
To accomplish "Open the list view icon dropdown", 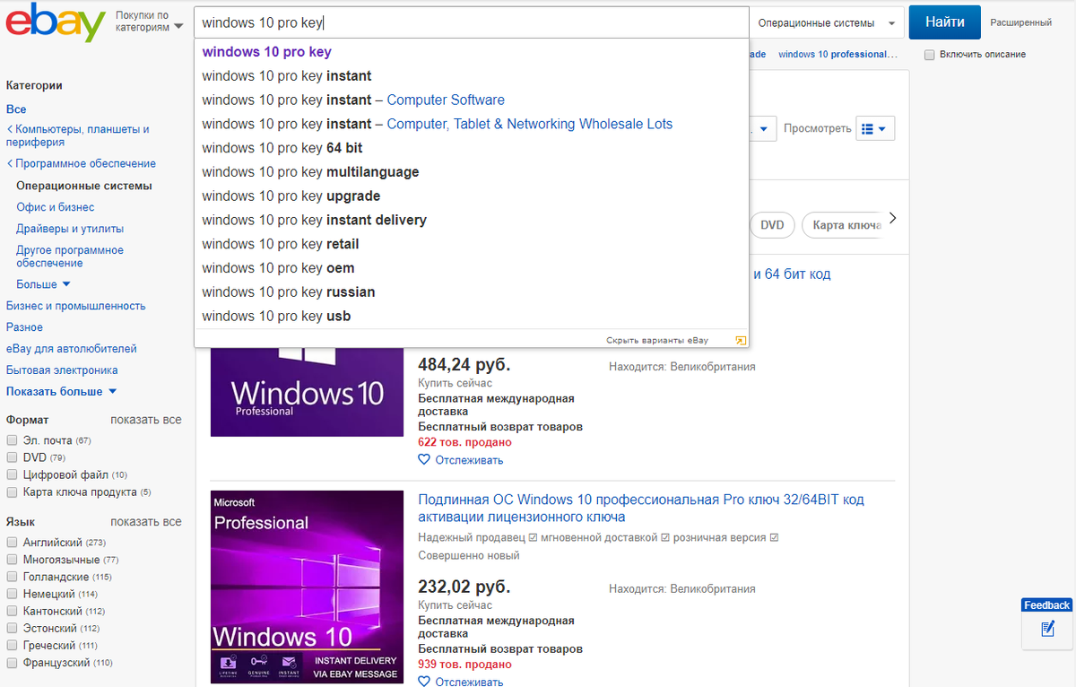I will (x=875, y=129).
